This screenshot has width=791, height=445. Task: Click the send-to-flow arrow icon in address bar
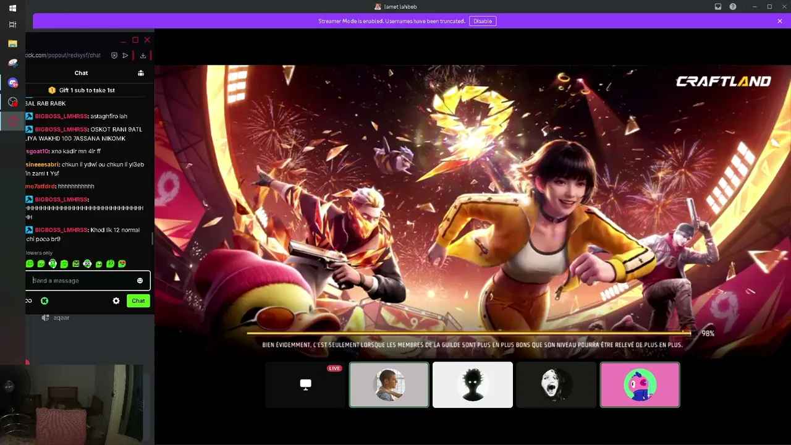[x=125, y=56]
